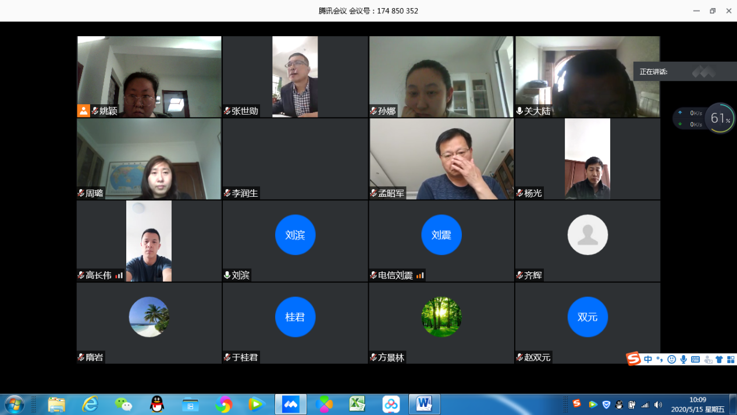This screenshot has height=415, width=737.
Task: Click 隋岩's palm tree beach avatar
Action: tap(149, 317)
